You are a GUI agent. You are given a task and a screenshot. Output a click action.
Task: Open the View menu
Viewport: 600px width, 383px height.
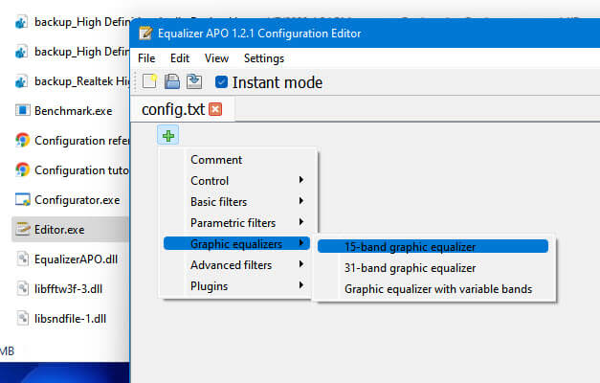point(216,58)
